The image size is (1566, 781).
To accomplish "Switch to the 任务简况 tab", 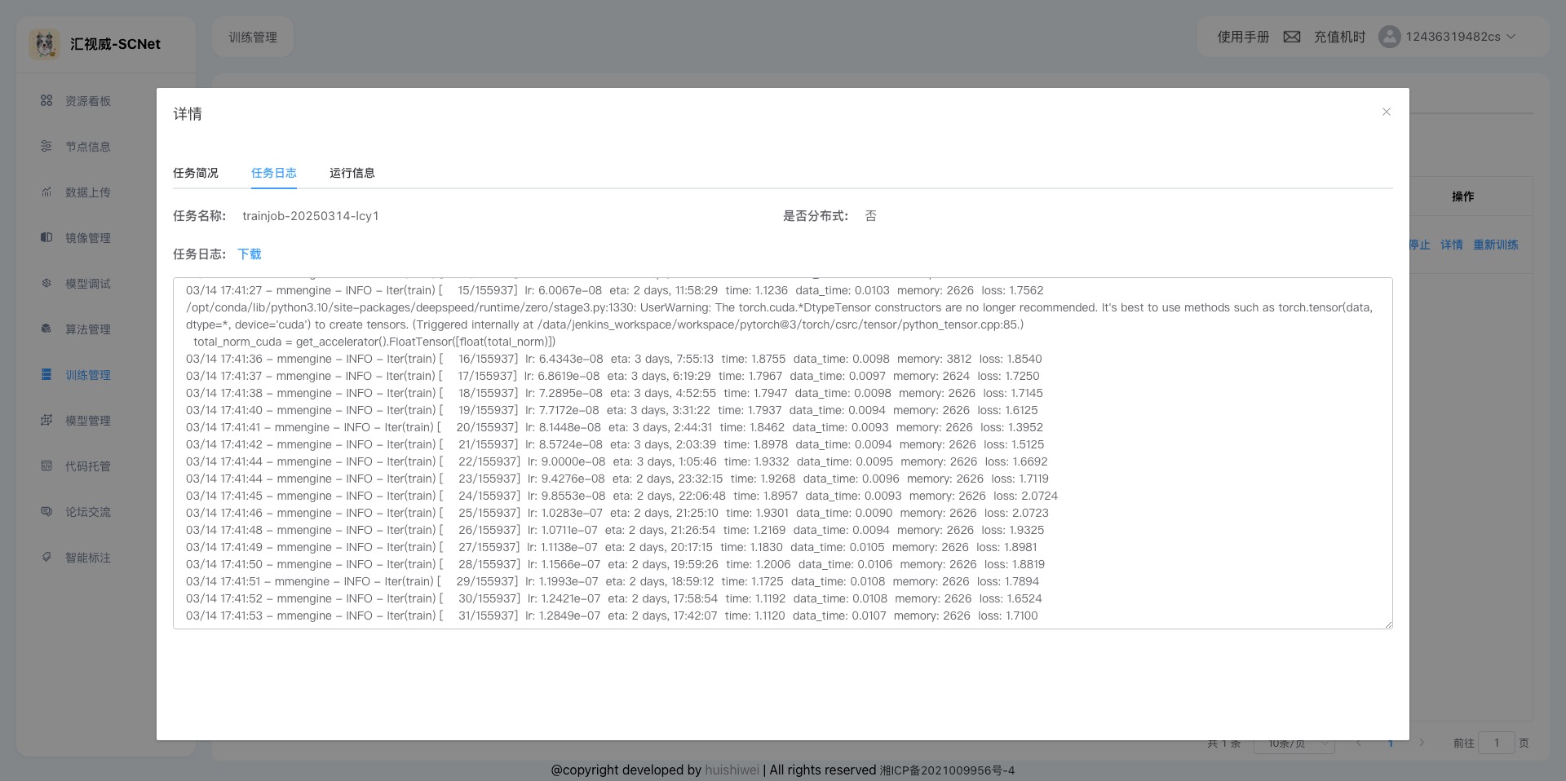I will coord(196,173).
